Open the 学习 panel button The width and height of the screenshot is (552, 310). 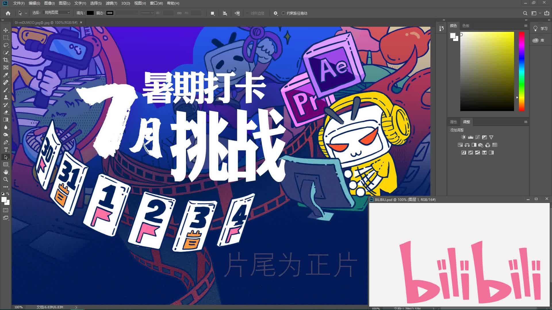(540, 28)
